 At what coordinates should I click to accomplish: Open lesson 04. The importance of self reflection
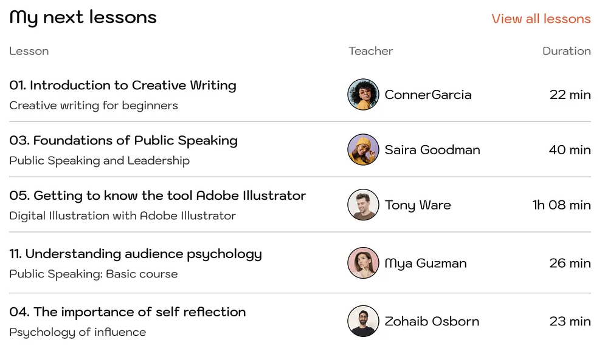click(128, 312)
